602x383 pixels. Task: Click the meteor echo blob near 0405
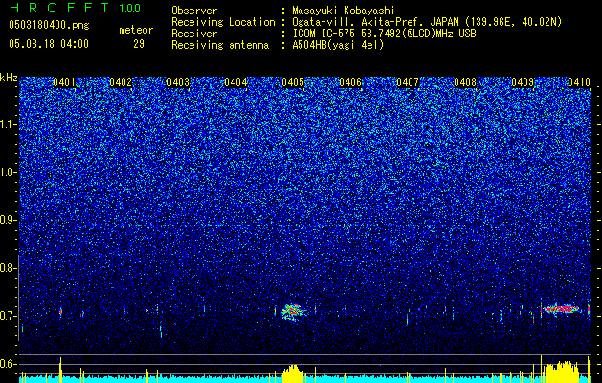coord(294,311)
